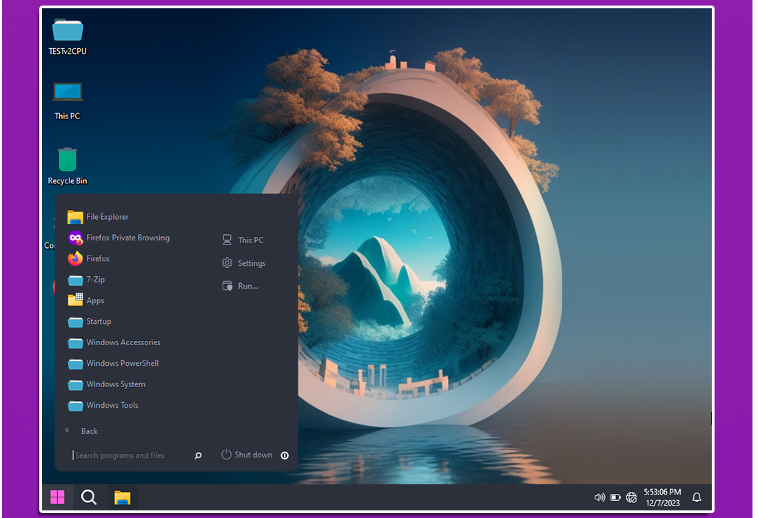Viewport: 758px width, 518px height.
Task: Open the volume speaker tray icon
Action: 599,497
